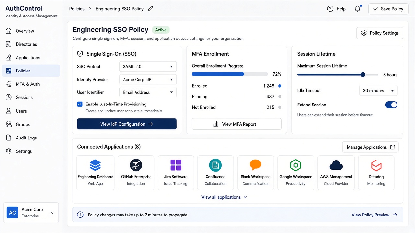The image size is (415, 233).
Task: Expand View all applications
Action: 224,197
